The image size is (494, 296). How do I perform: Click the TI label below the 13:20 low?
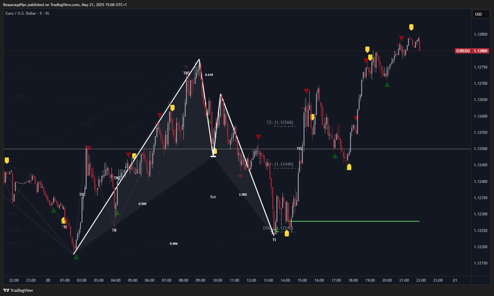click(274, 240)
